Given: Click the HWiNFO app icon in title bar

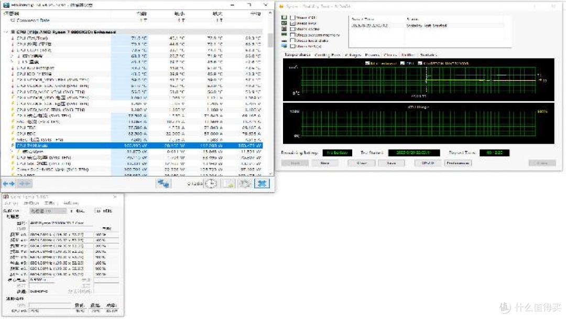Looking at the screenshot, I should click(6, 5).
